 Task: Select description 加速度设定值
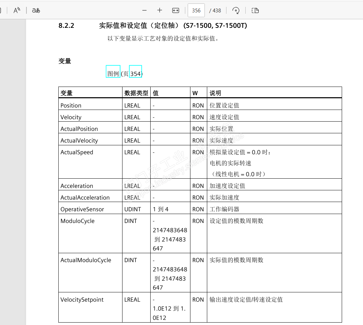[227, 186]
